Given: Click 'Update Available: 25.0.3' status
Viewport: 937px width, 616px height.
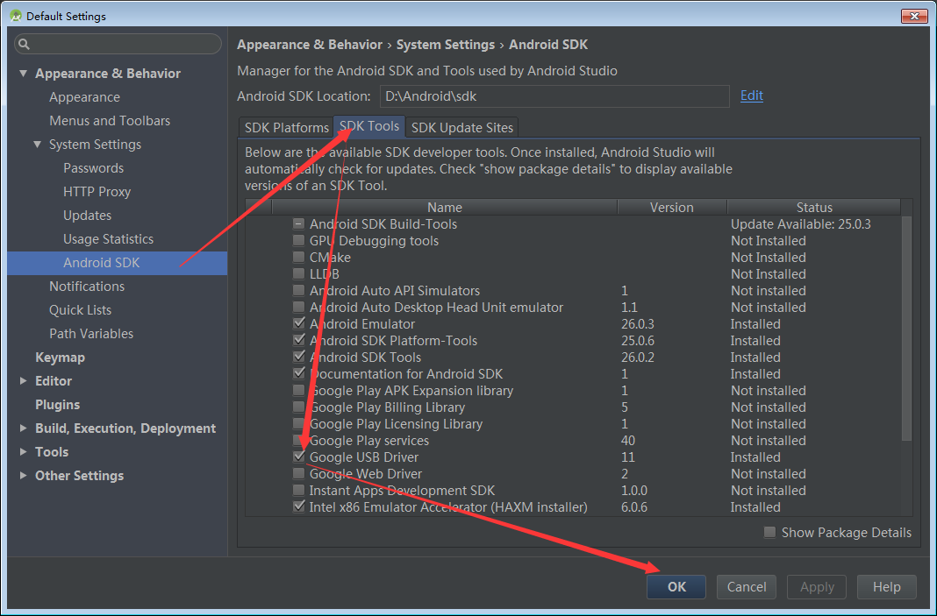Looking at the screenshot, I should click(801, 224).
